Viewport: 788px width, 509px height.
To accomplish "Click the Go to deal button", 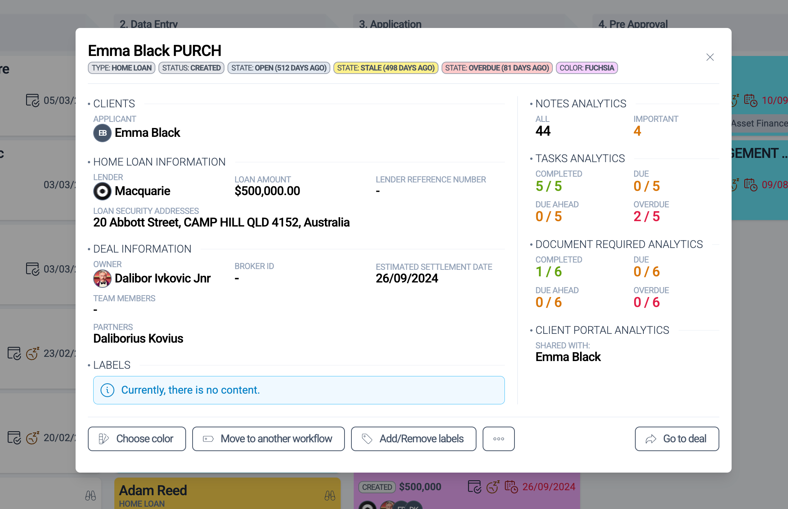I will coord(676,438).
